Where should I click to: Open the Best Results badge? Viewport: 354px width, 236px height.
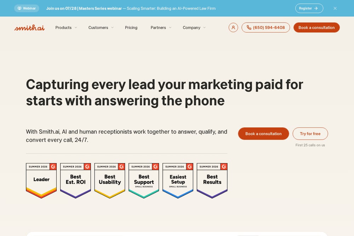click(212, 180)
